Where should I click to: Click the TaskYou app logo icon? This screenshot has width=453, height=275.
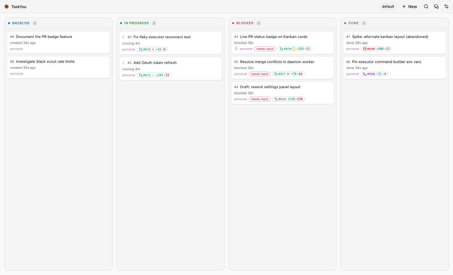7,7
